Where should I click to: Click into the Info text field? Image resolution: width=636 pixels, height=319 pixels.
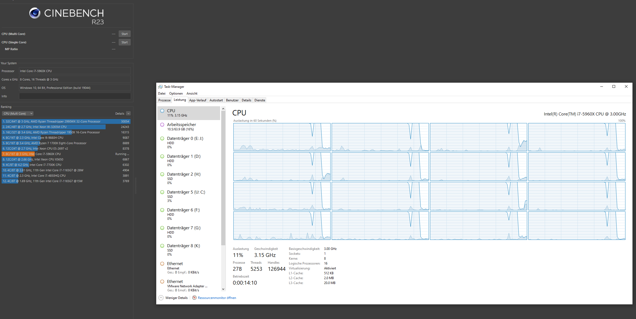tap(75, 96)
